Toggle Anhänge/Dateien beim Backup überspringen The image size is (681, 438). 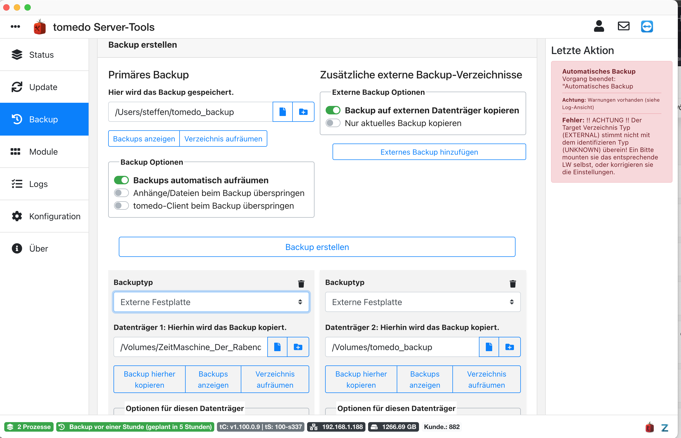(x=121, y=193)
